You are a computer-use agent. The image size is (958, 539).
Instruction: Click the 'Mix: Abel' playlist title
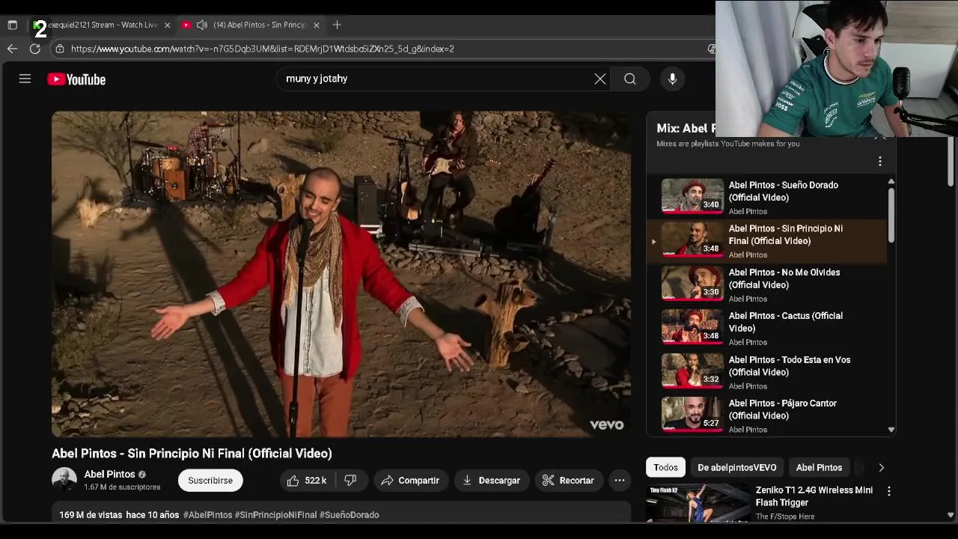click(x=686, y=128)
